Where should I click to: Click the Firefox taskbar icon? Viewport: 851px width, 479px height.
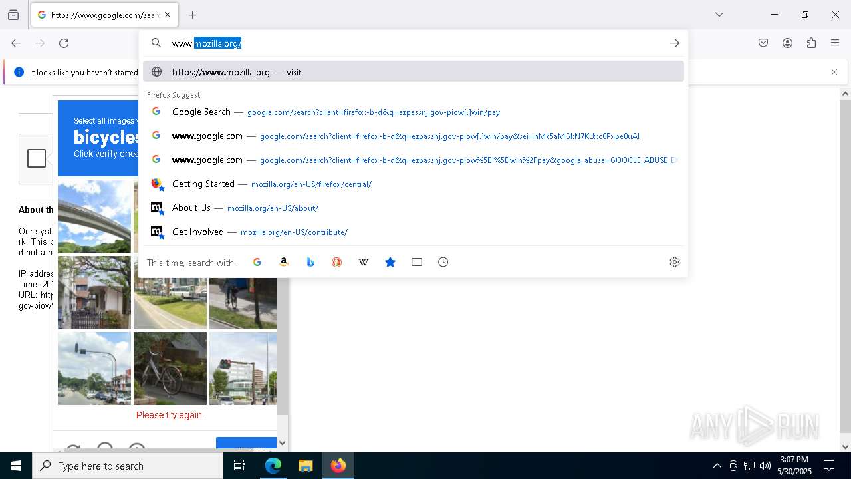click(x=338, y=466)
